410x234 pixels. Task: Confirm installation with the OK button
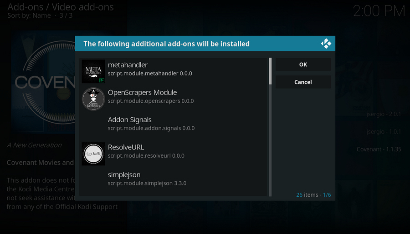pyautogui.click(x=303, y=65)
